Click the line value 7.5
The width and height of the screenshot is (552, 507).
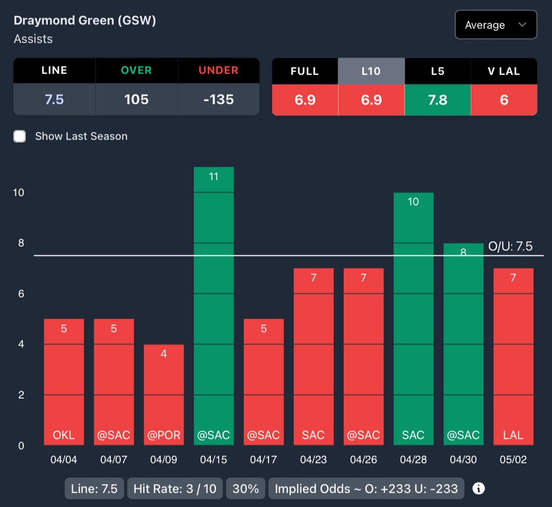tap(54, 99)
